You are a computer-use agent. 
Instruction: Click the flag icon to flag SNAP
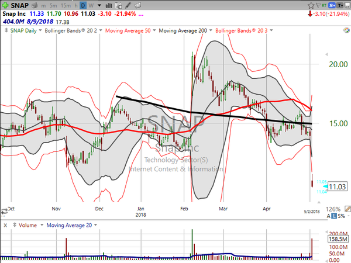coord(318,5)
